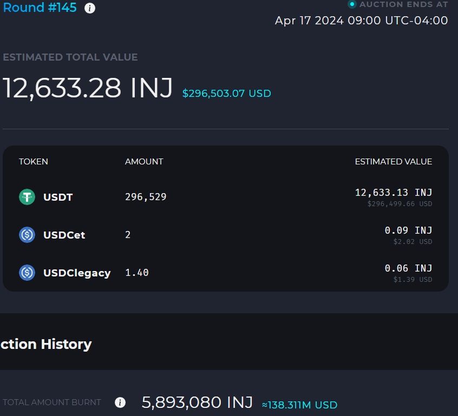The height and width of the screenshot is (416, 458).
Task: Click the USDT amount 296,529
Action: pyautogui.click(x=146, y=197)
